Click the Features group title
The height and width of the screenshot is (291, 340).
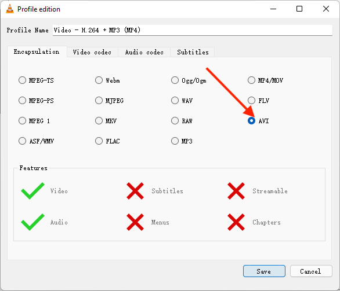pos(33,168)
